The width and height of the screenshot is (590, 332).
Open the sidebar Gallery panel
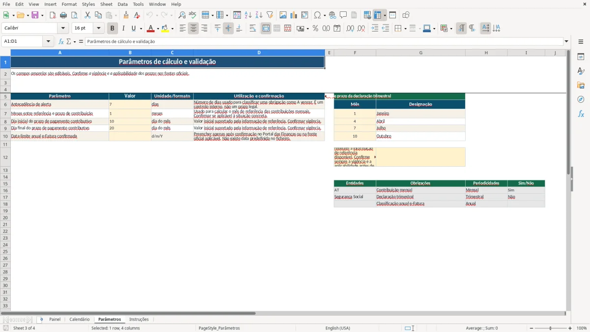pos(581,86)
